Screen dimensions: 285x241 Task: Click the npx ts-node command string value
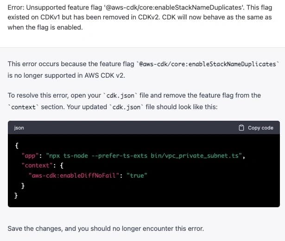point(144,155)
